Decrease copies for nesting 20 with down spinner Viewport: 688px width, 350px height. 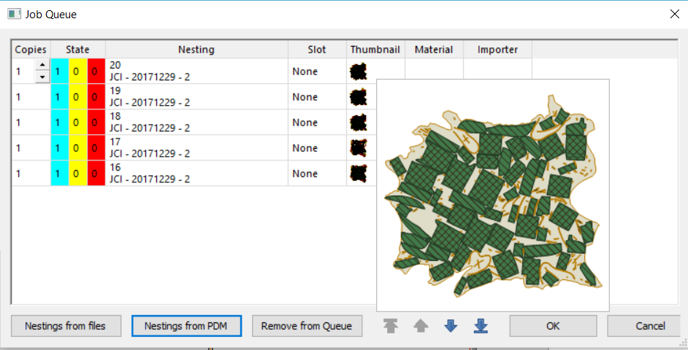coord(42,77)
